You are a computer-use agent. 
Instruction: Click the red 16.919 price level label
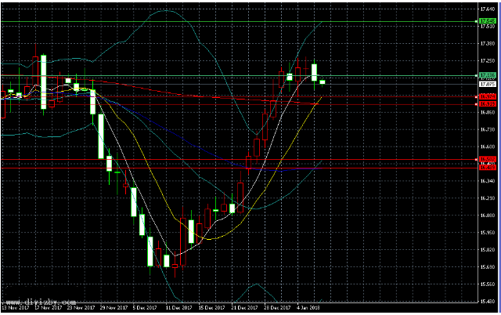pyautogui.click(x=488, y=103)
